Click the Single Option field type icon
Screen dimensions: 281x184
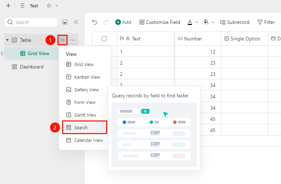click(227, 39)
